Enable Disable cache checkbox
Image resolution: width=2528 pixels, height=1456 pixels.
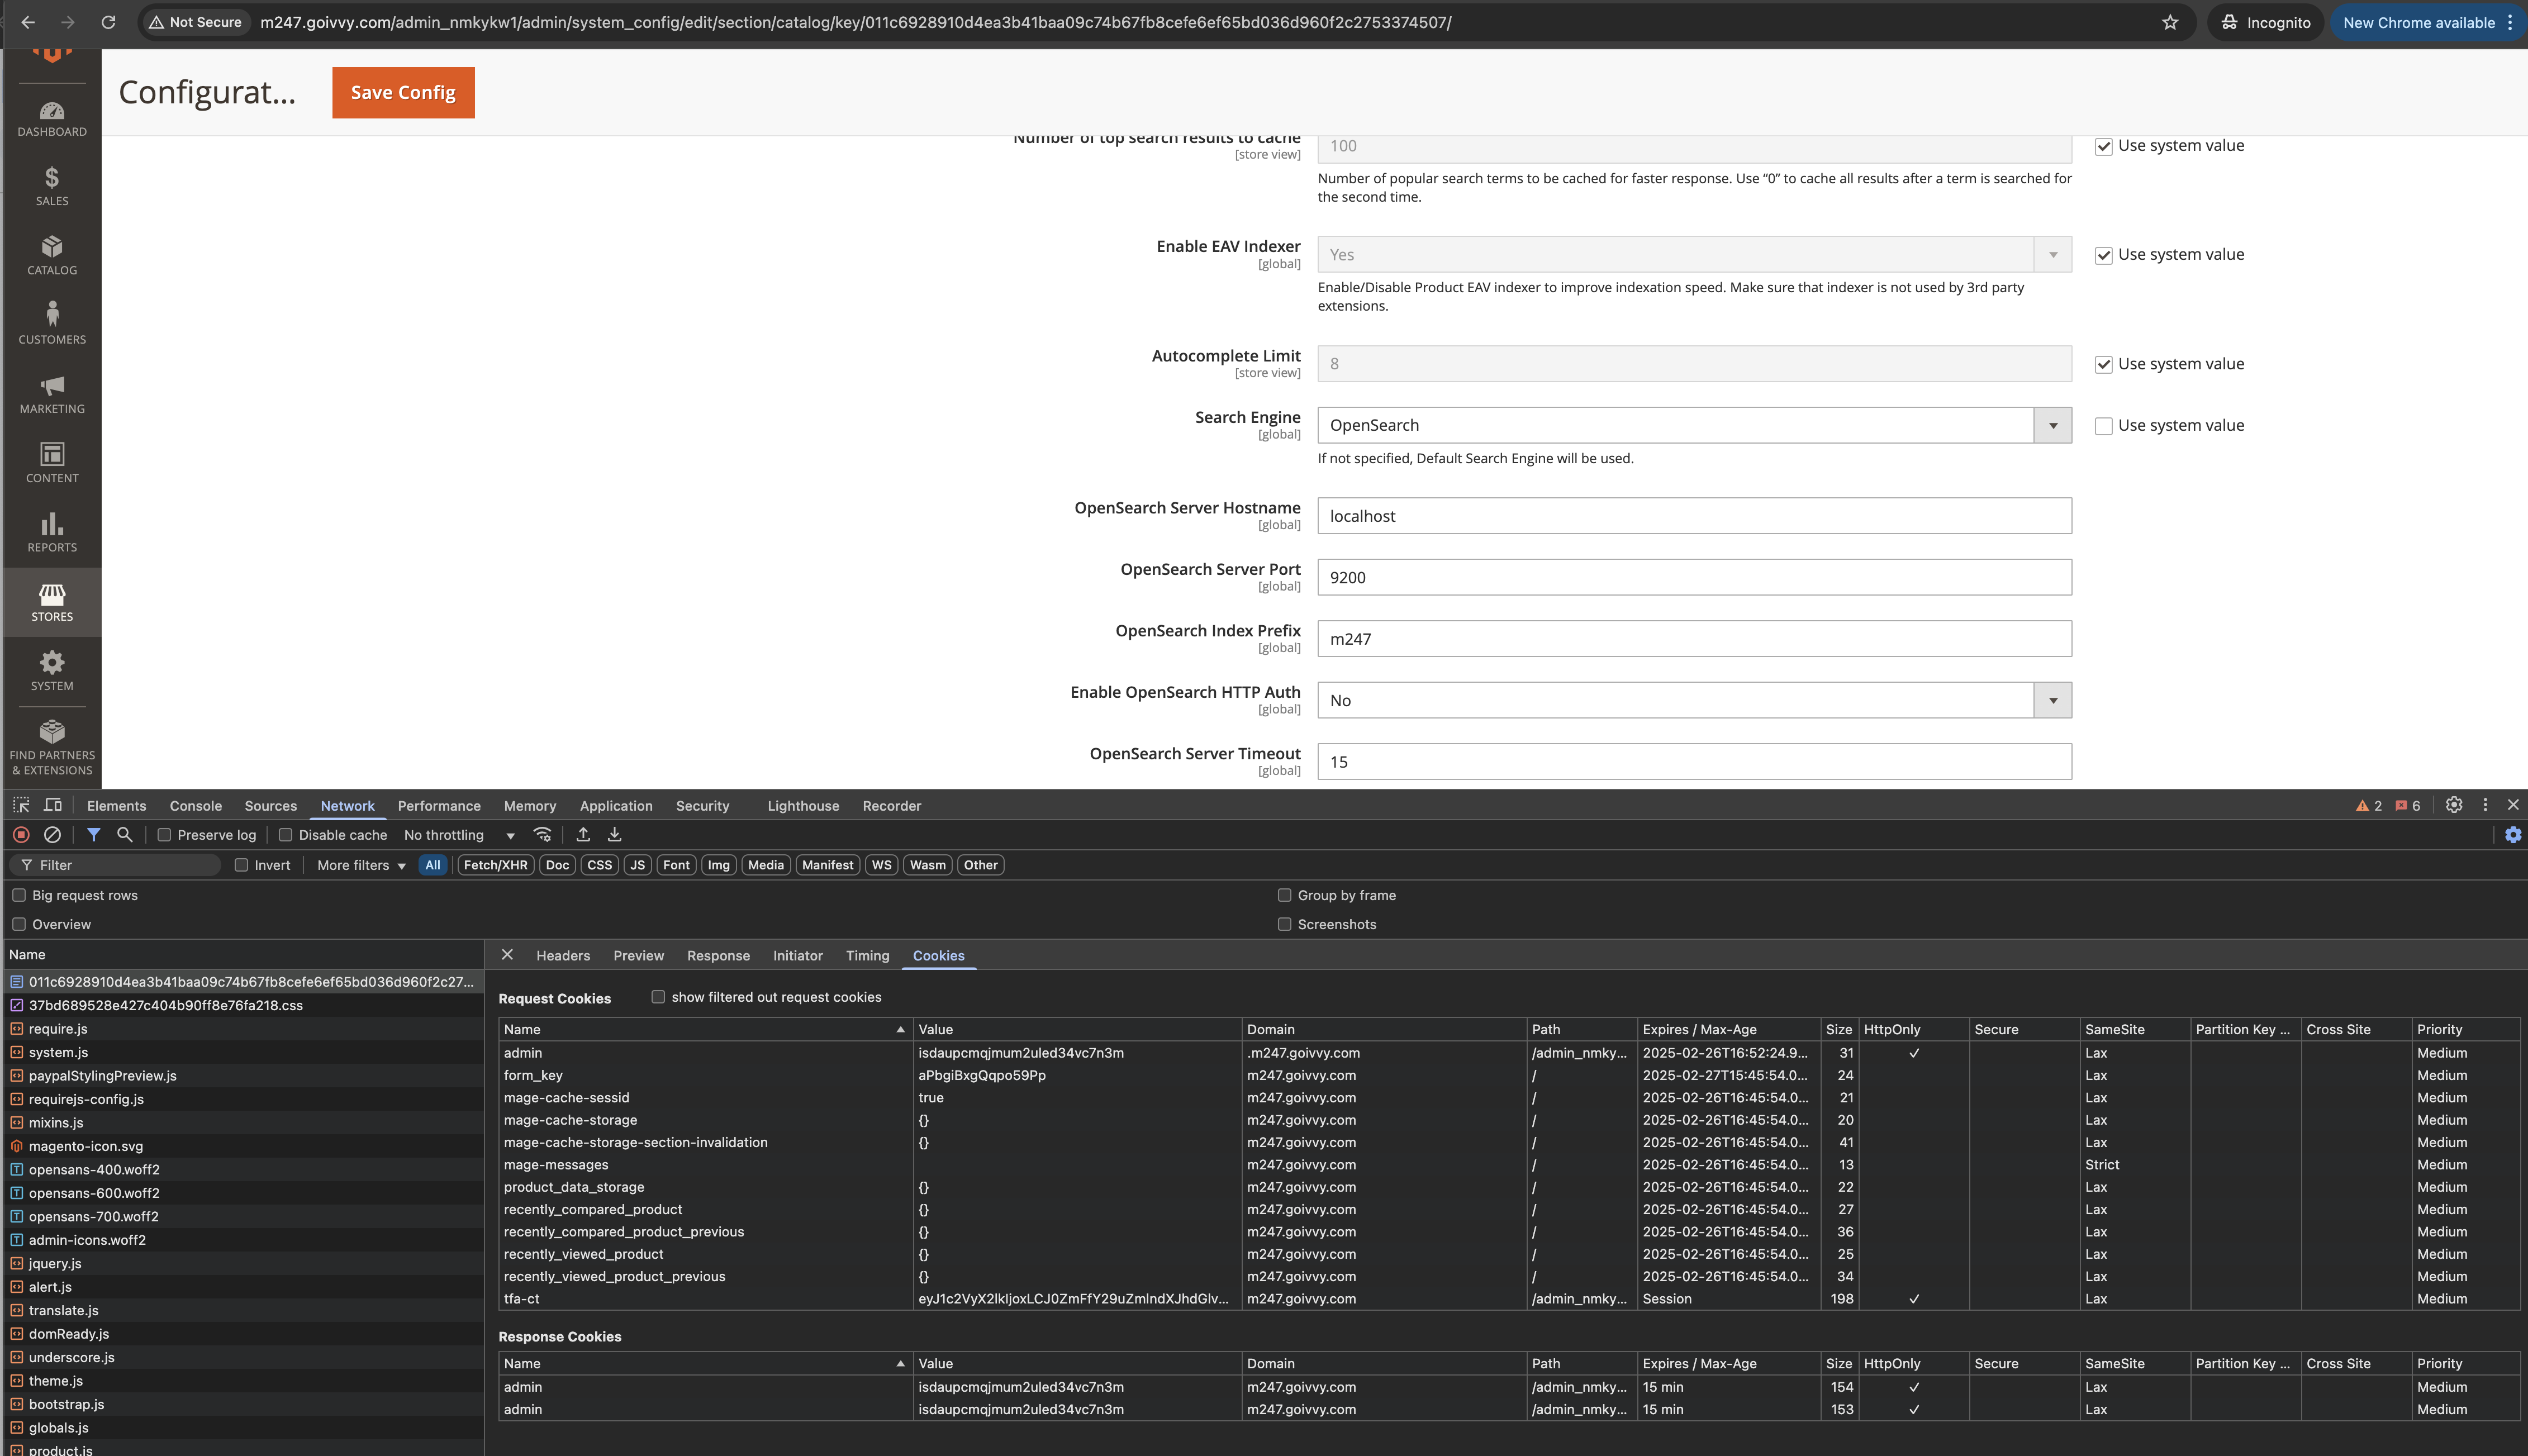[286, 835]
